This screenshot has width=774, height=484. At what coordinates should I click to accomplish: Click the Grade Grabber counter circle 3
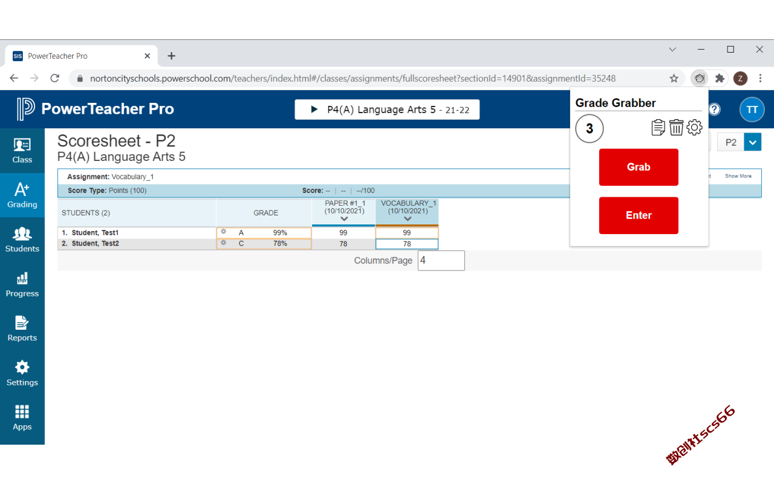pyautogui.click(x=590, y=129)
